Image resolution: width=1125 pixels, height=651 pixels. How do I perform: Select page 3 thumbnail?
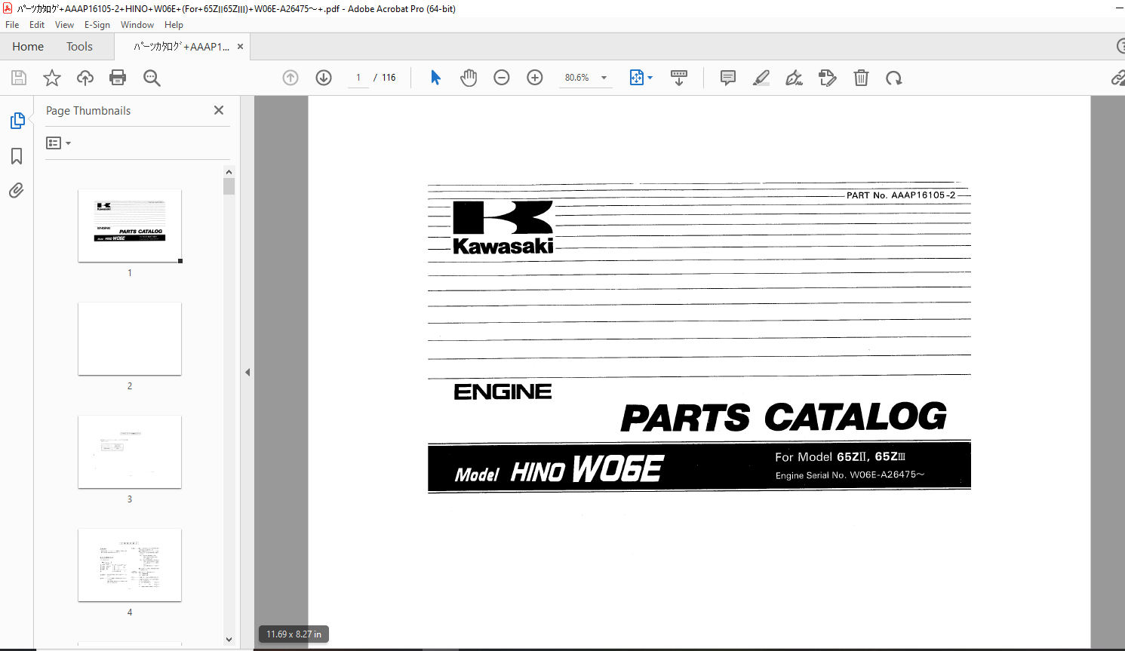(x=130, y=452)
